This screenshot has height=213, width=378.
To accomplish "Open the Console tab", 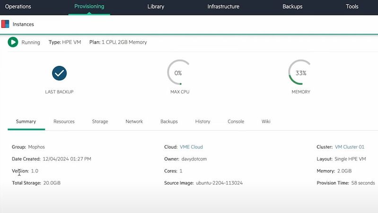I will [x=236, y=122].
